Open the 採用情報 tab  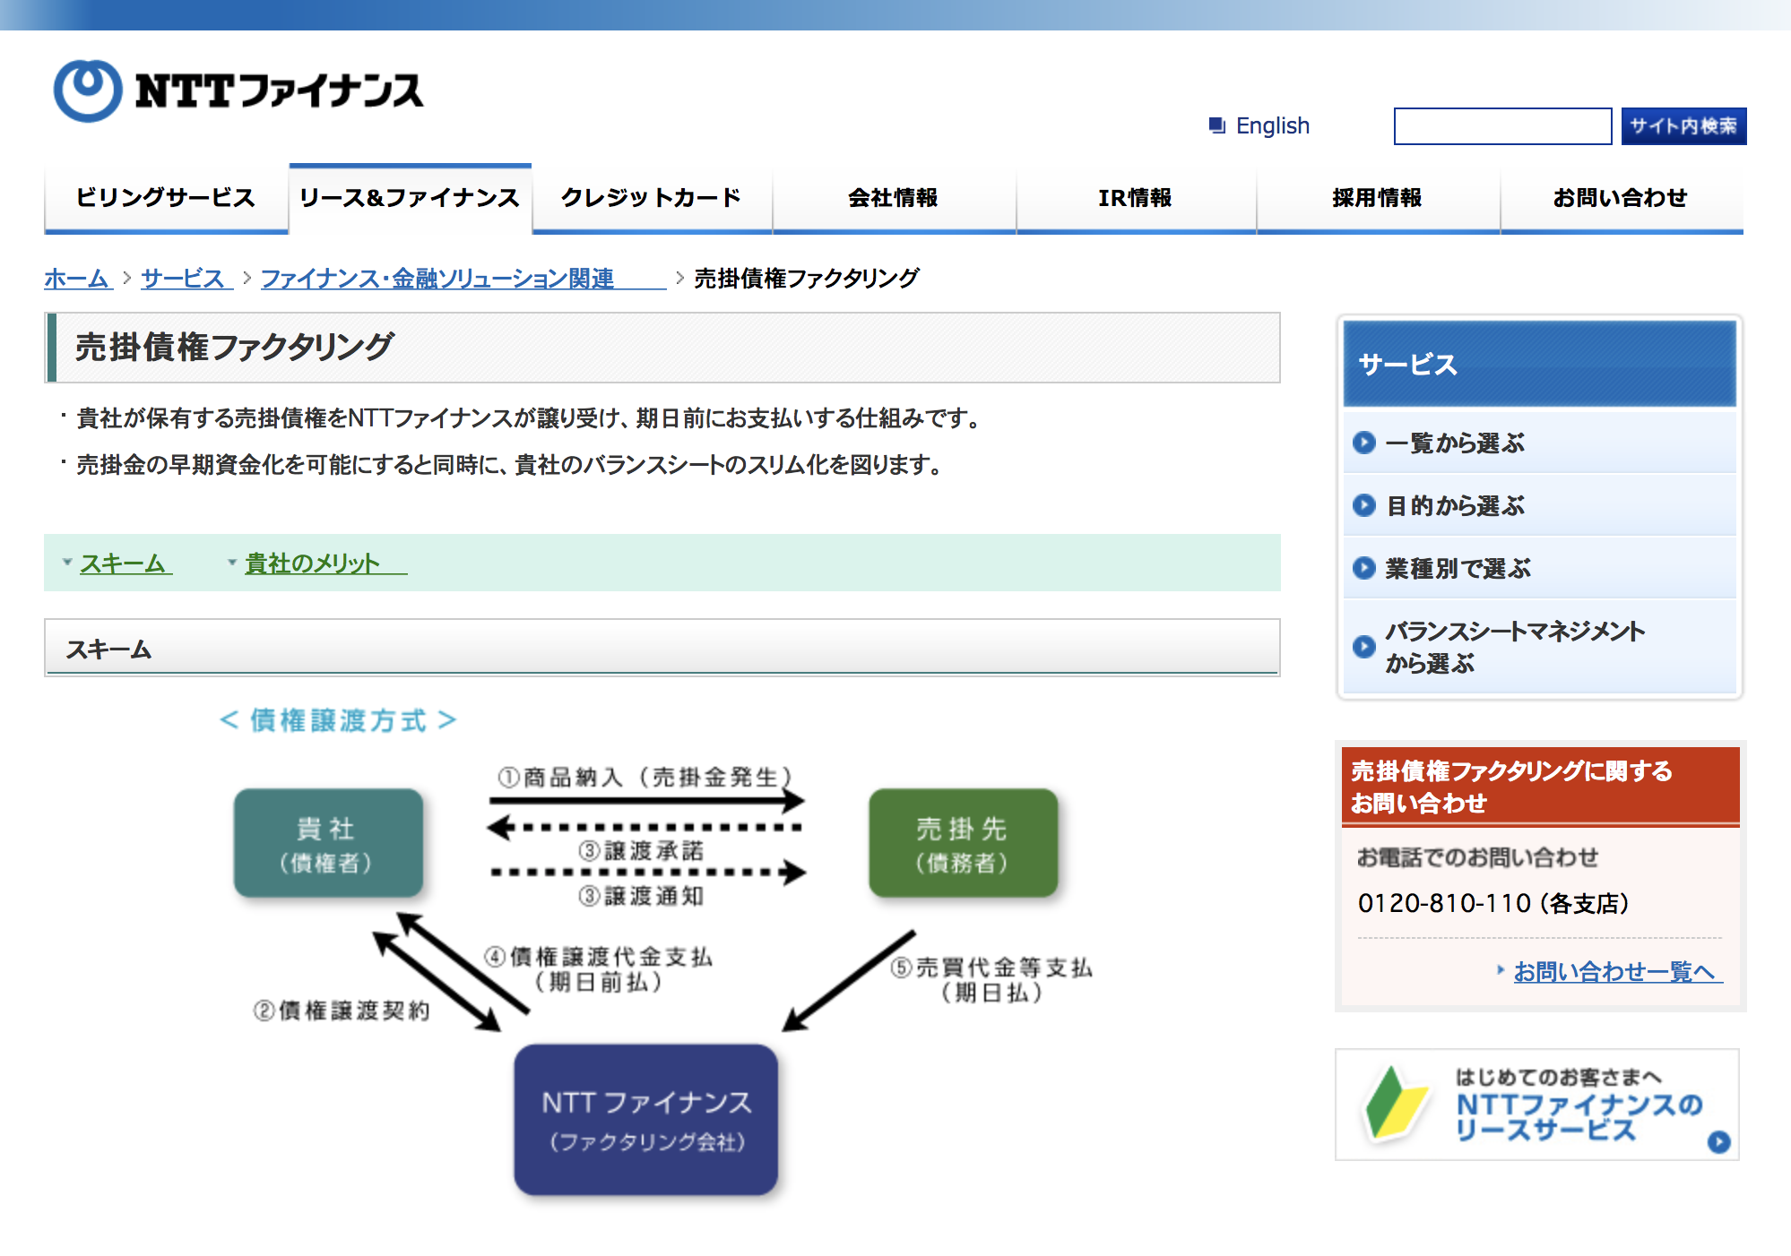tap(1378, 198)
